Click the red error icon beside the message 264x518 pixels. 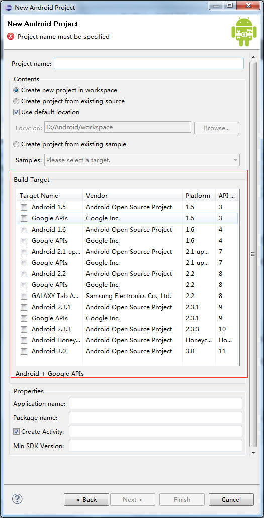pyautogui.click(x=11, y=36)
